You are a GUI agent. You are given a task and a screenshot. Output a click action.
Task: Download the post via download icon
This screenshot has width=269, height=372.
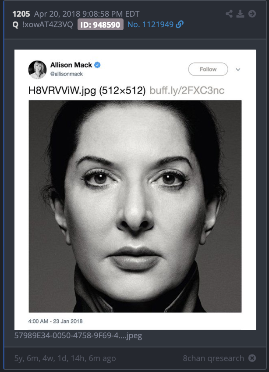[240, 14]
